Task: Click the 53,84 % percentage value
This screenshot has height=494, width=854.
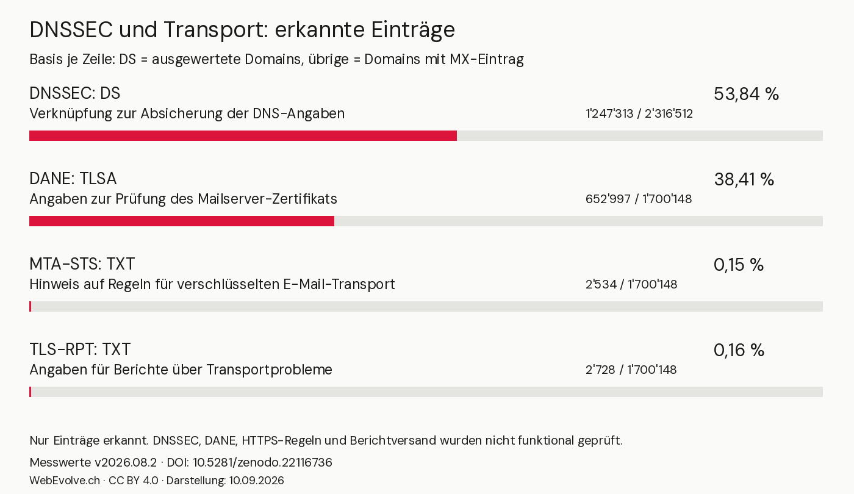Action: click(746, 94)
